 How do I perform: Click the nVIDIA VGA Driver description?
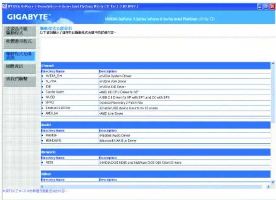coord(113,82)
